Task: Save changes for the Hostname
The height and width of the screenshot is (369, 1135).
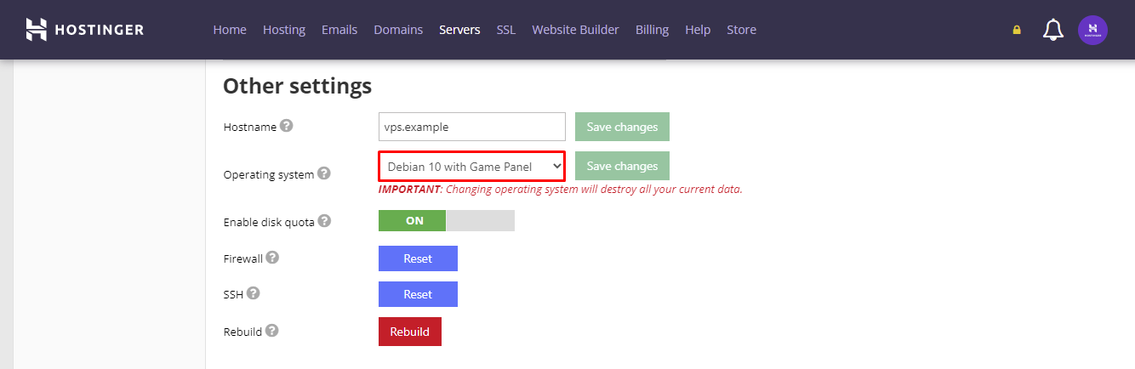Action: point(622,127)
